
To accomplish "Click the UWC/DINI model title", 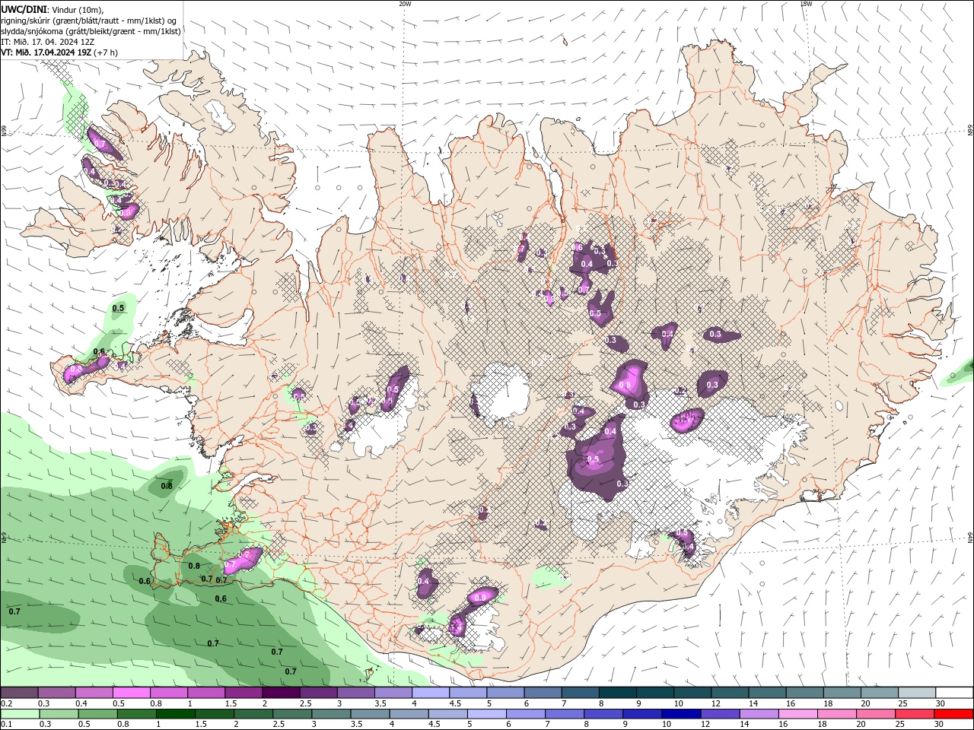I will tap(24, 9).
